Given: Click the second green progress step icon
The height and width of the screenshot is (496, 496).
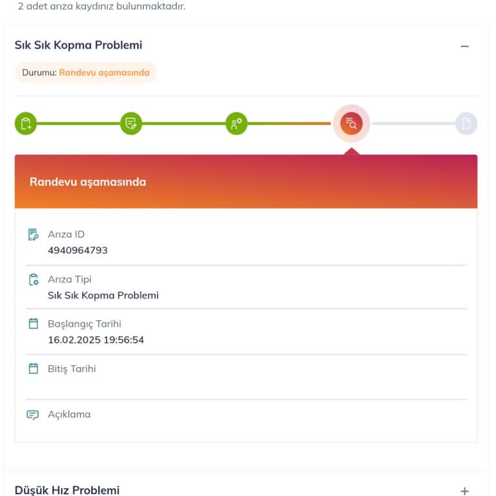Looking at the screenshot, I should point(131,123).
